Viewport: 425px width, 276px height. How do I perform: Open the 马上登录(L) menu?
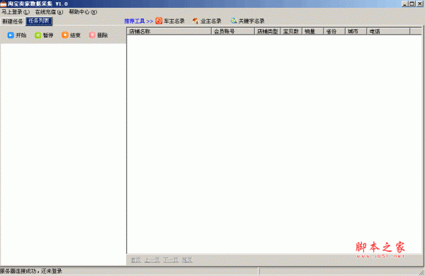tap(16, 12)
